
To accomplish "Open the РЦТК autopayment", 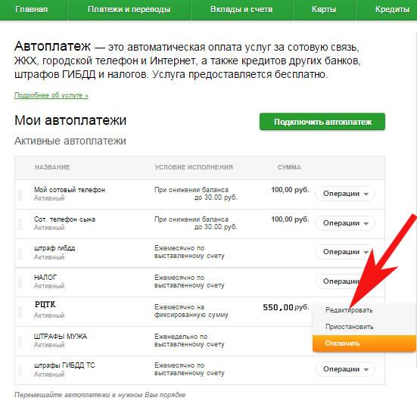I will tap(45, 304).
